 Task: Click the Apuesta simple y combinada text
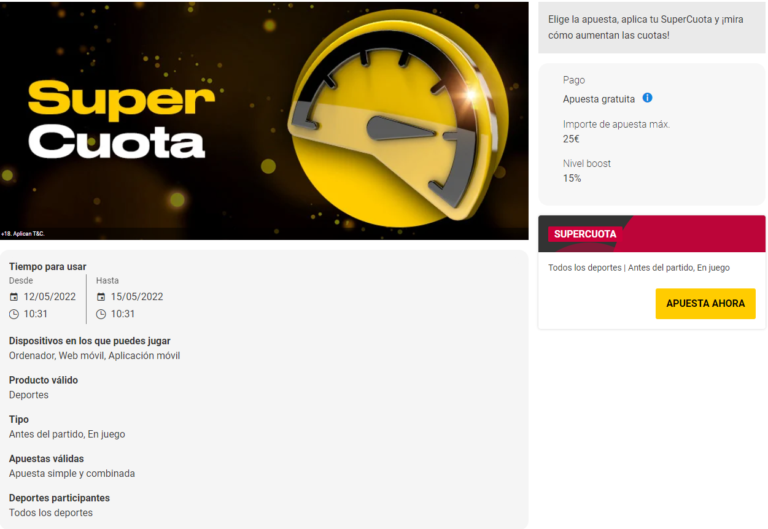click(x=72, y=474)
